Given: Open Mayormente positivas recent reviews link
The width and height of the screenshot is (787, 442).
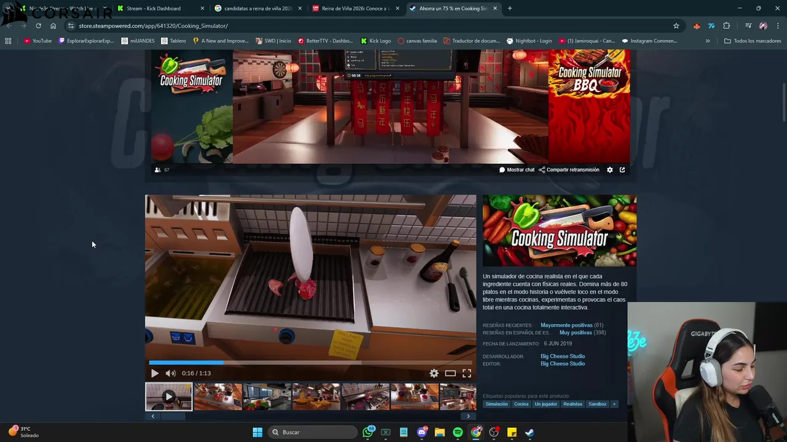Looking at the screenshot, I should click(x=566, y=325).
